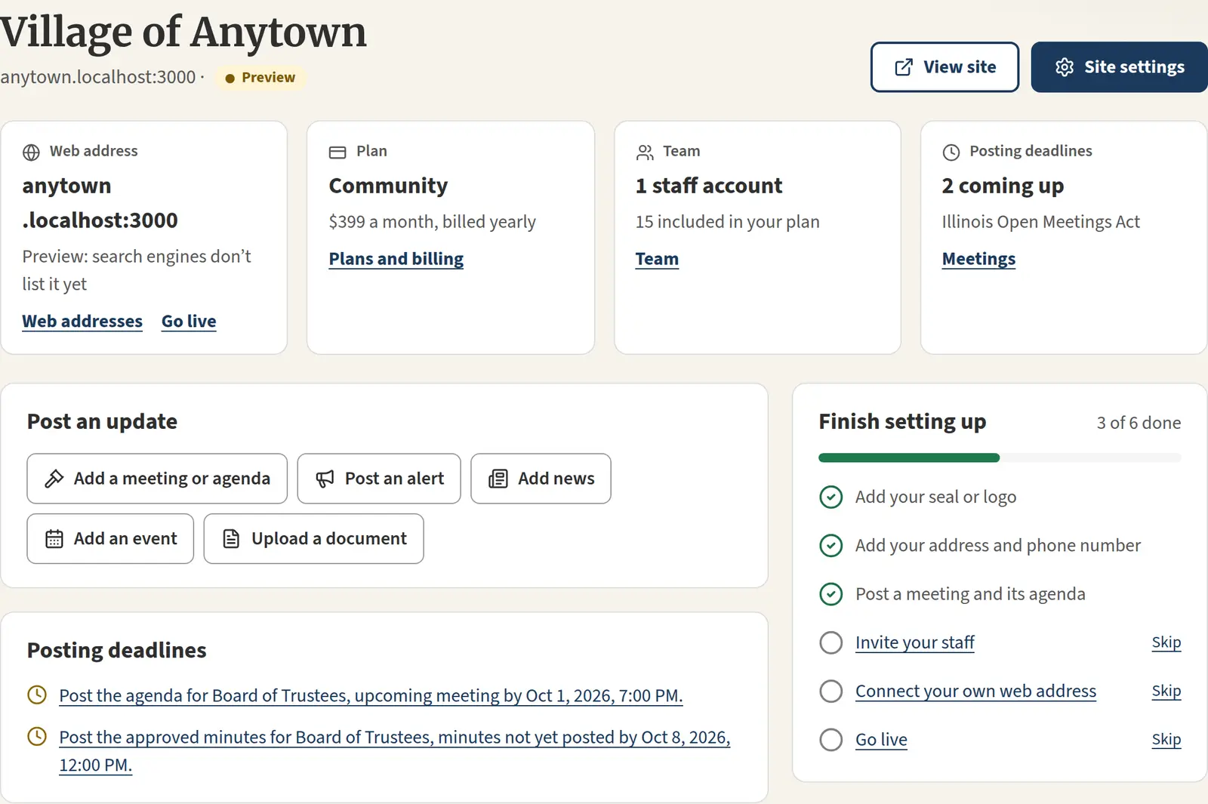
Task: Open the approved minutes deadline link
Action: [394, 750]
